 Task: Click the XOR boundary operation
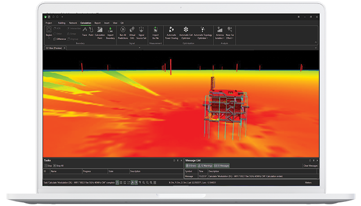click(x=57, y=28)
